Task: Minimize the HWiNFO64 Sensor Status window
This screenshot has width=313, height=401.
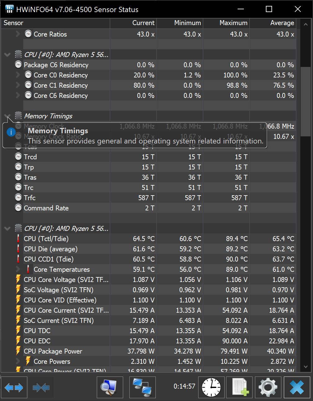Action: (x=241, y=9)
